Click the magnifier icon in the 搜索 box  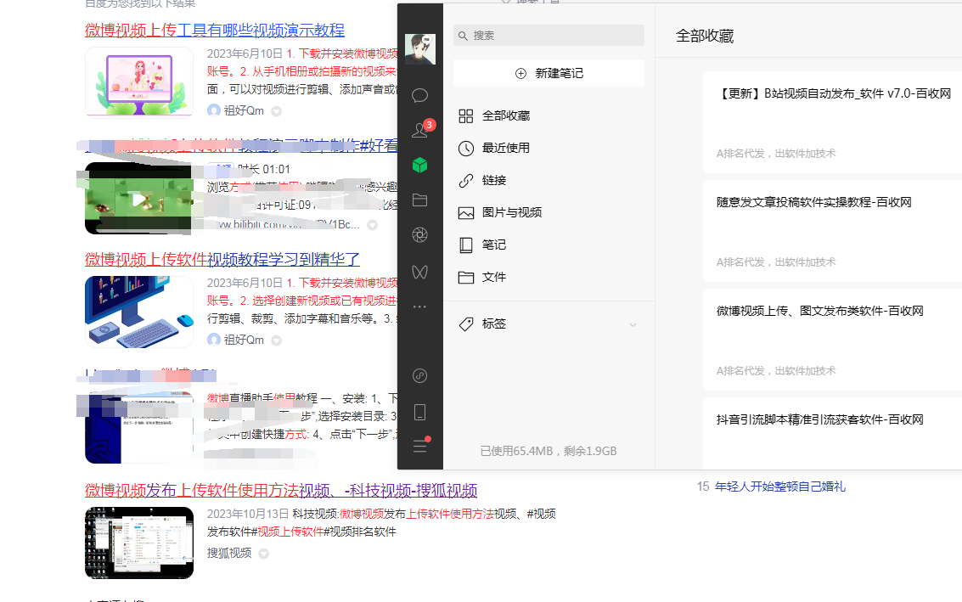coord(464,36)
